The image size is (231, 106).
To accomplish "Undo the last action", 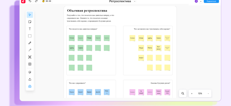I will tap(30, 1).
